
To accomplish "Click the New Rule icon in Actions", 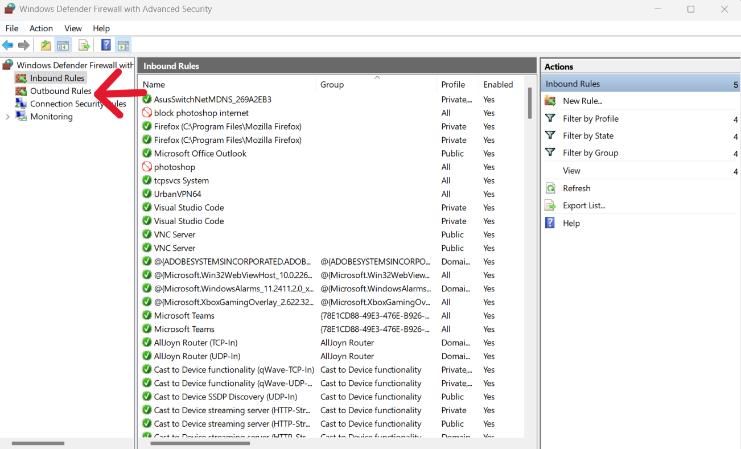I will pyautogui.click(x=550, y=101).
